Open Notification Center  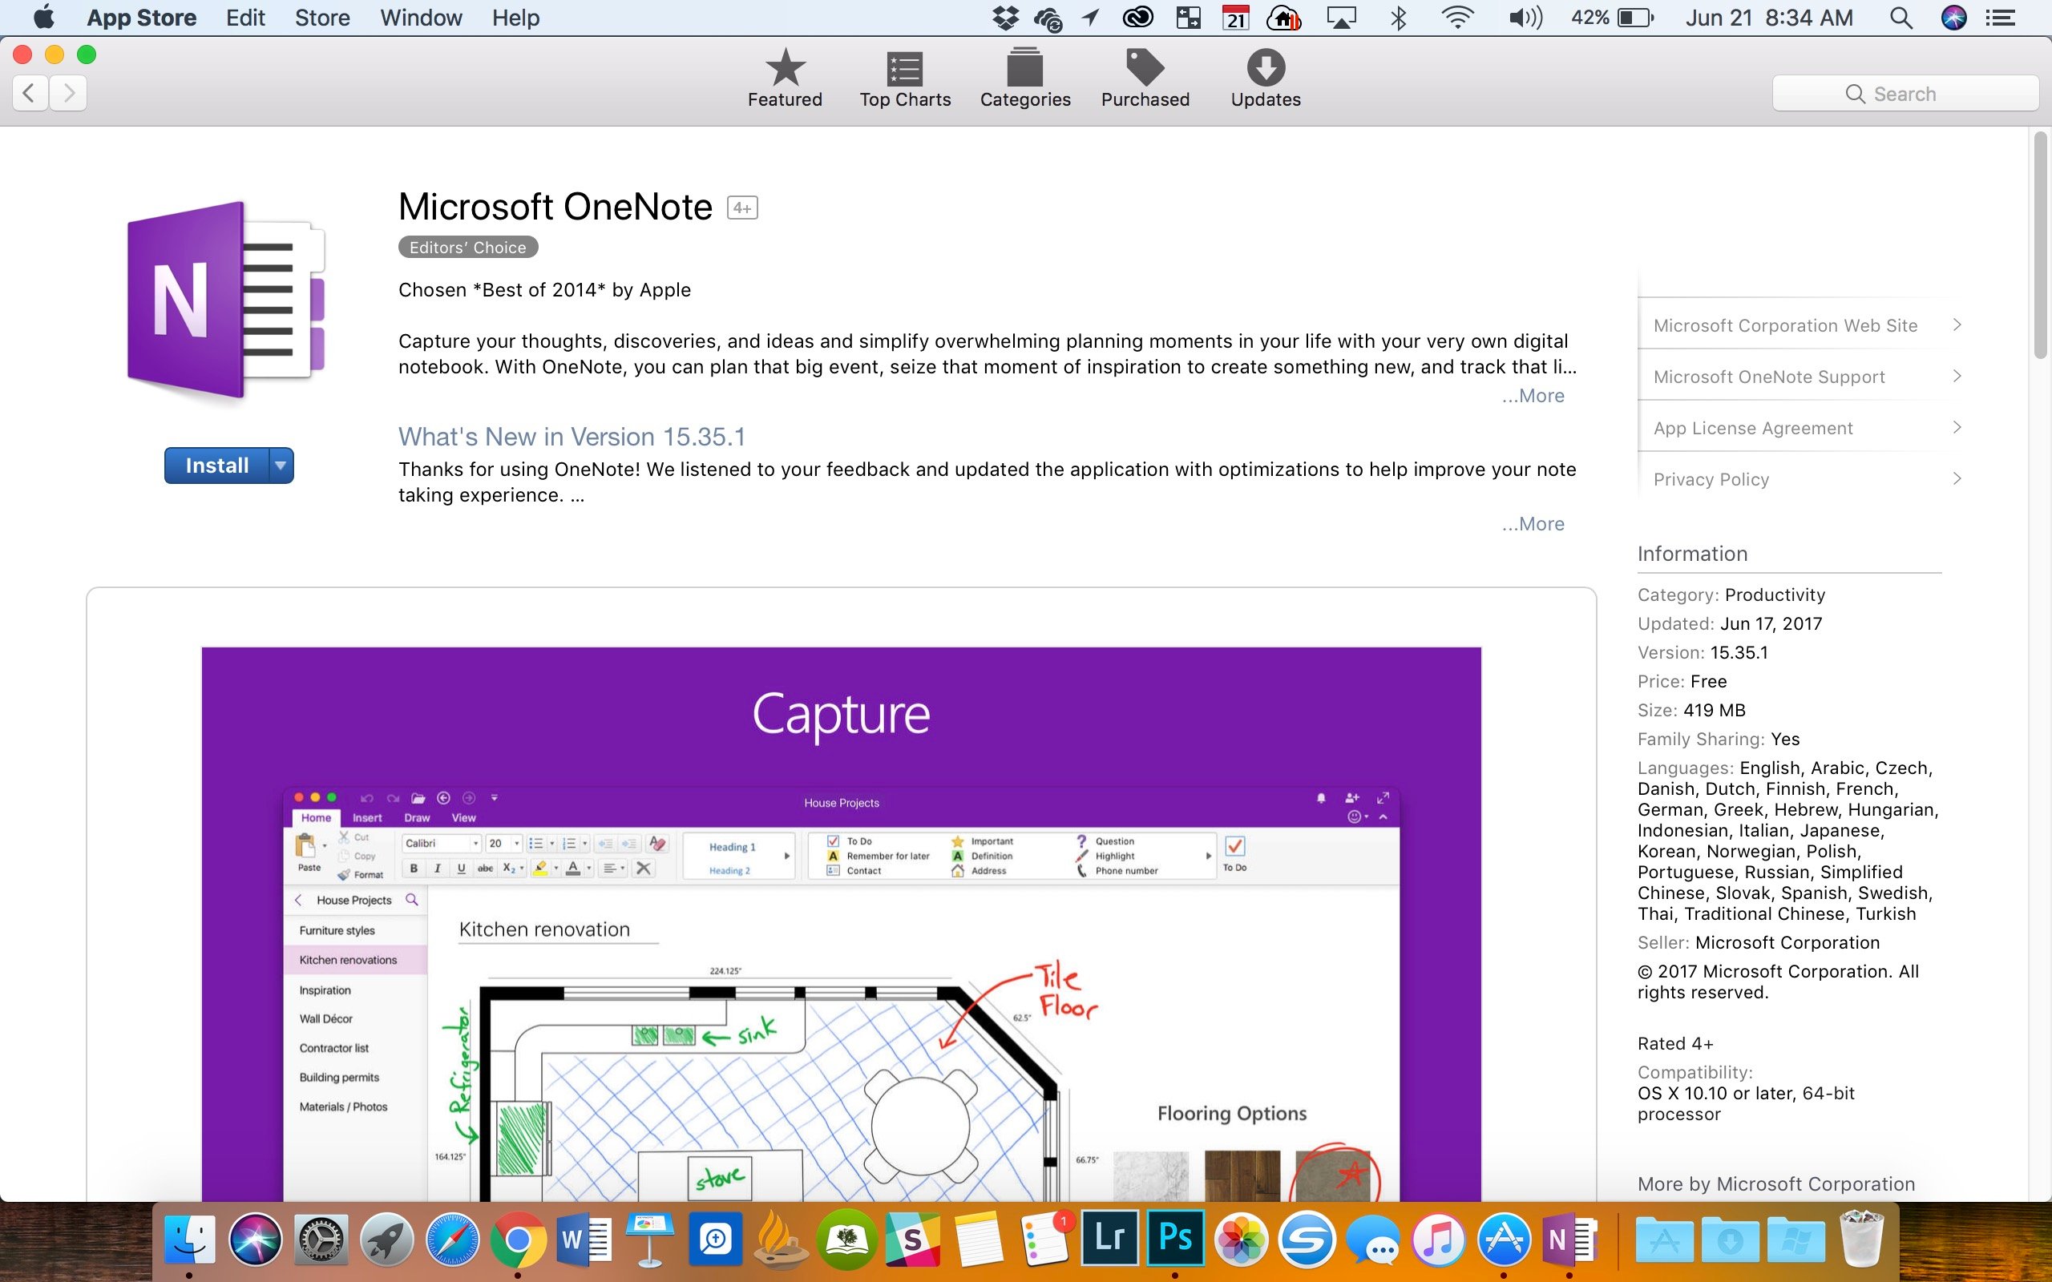(2002, 18)
